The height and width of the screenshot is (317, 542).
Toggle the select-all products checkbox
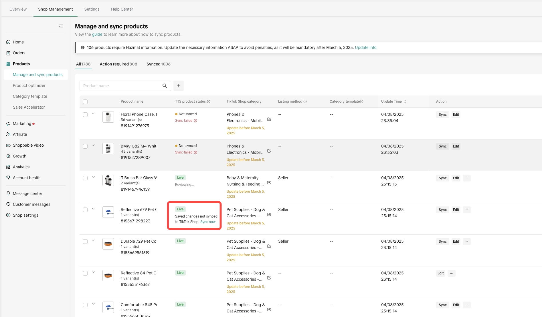(x=85, y=102)
